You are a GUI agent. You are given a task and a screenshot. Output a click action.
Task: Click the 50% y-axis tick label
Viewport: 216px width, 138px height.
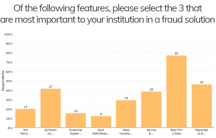click(9, 81)
